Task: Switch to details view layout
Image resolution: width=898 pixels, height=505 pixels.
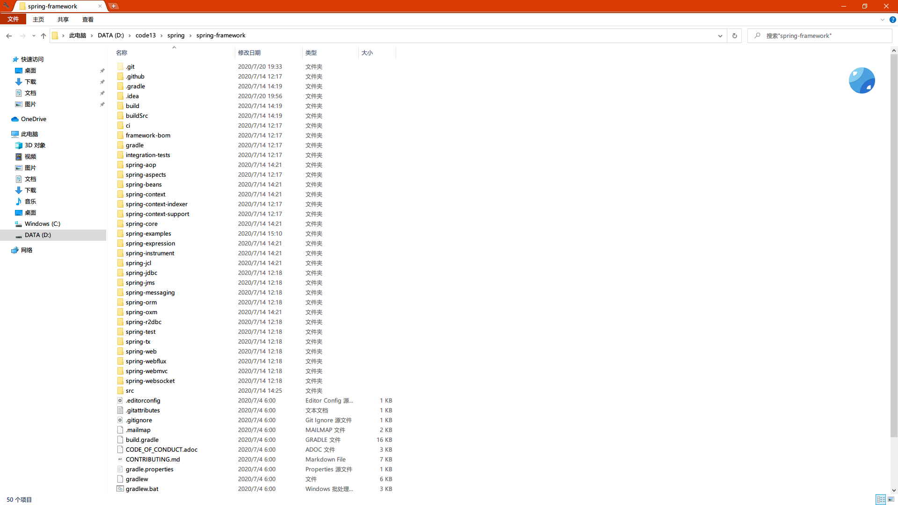Action: point(881,499)
